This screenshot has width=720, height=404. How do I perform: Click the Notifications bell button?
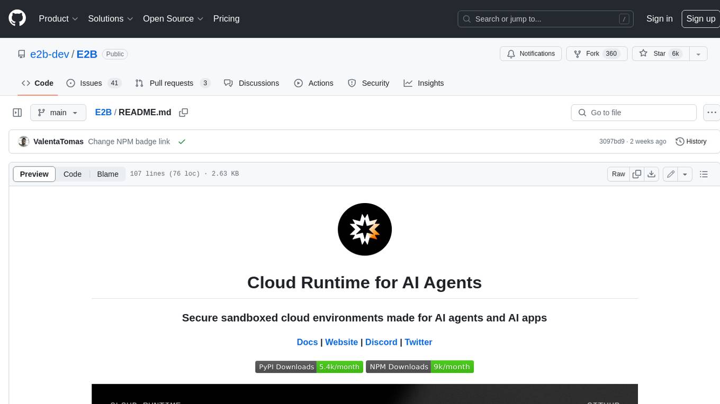tap(531, 54)
